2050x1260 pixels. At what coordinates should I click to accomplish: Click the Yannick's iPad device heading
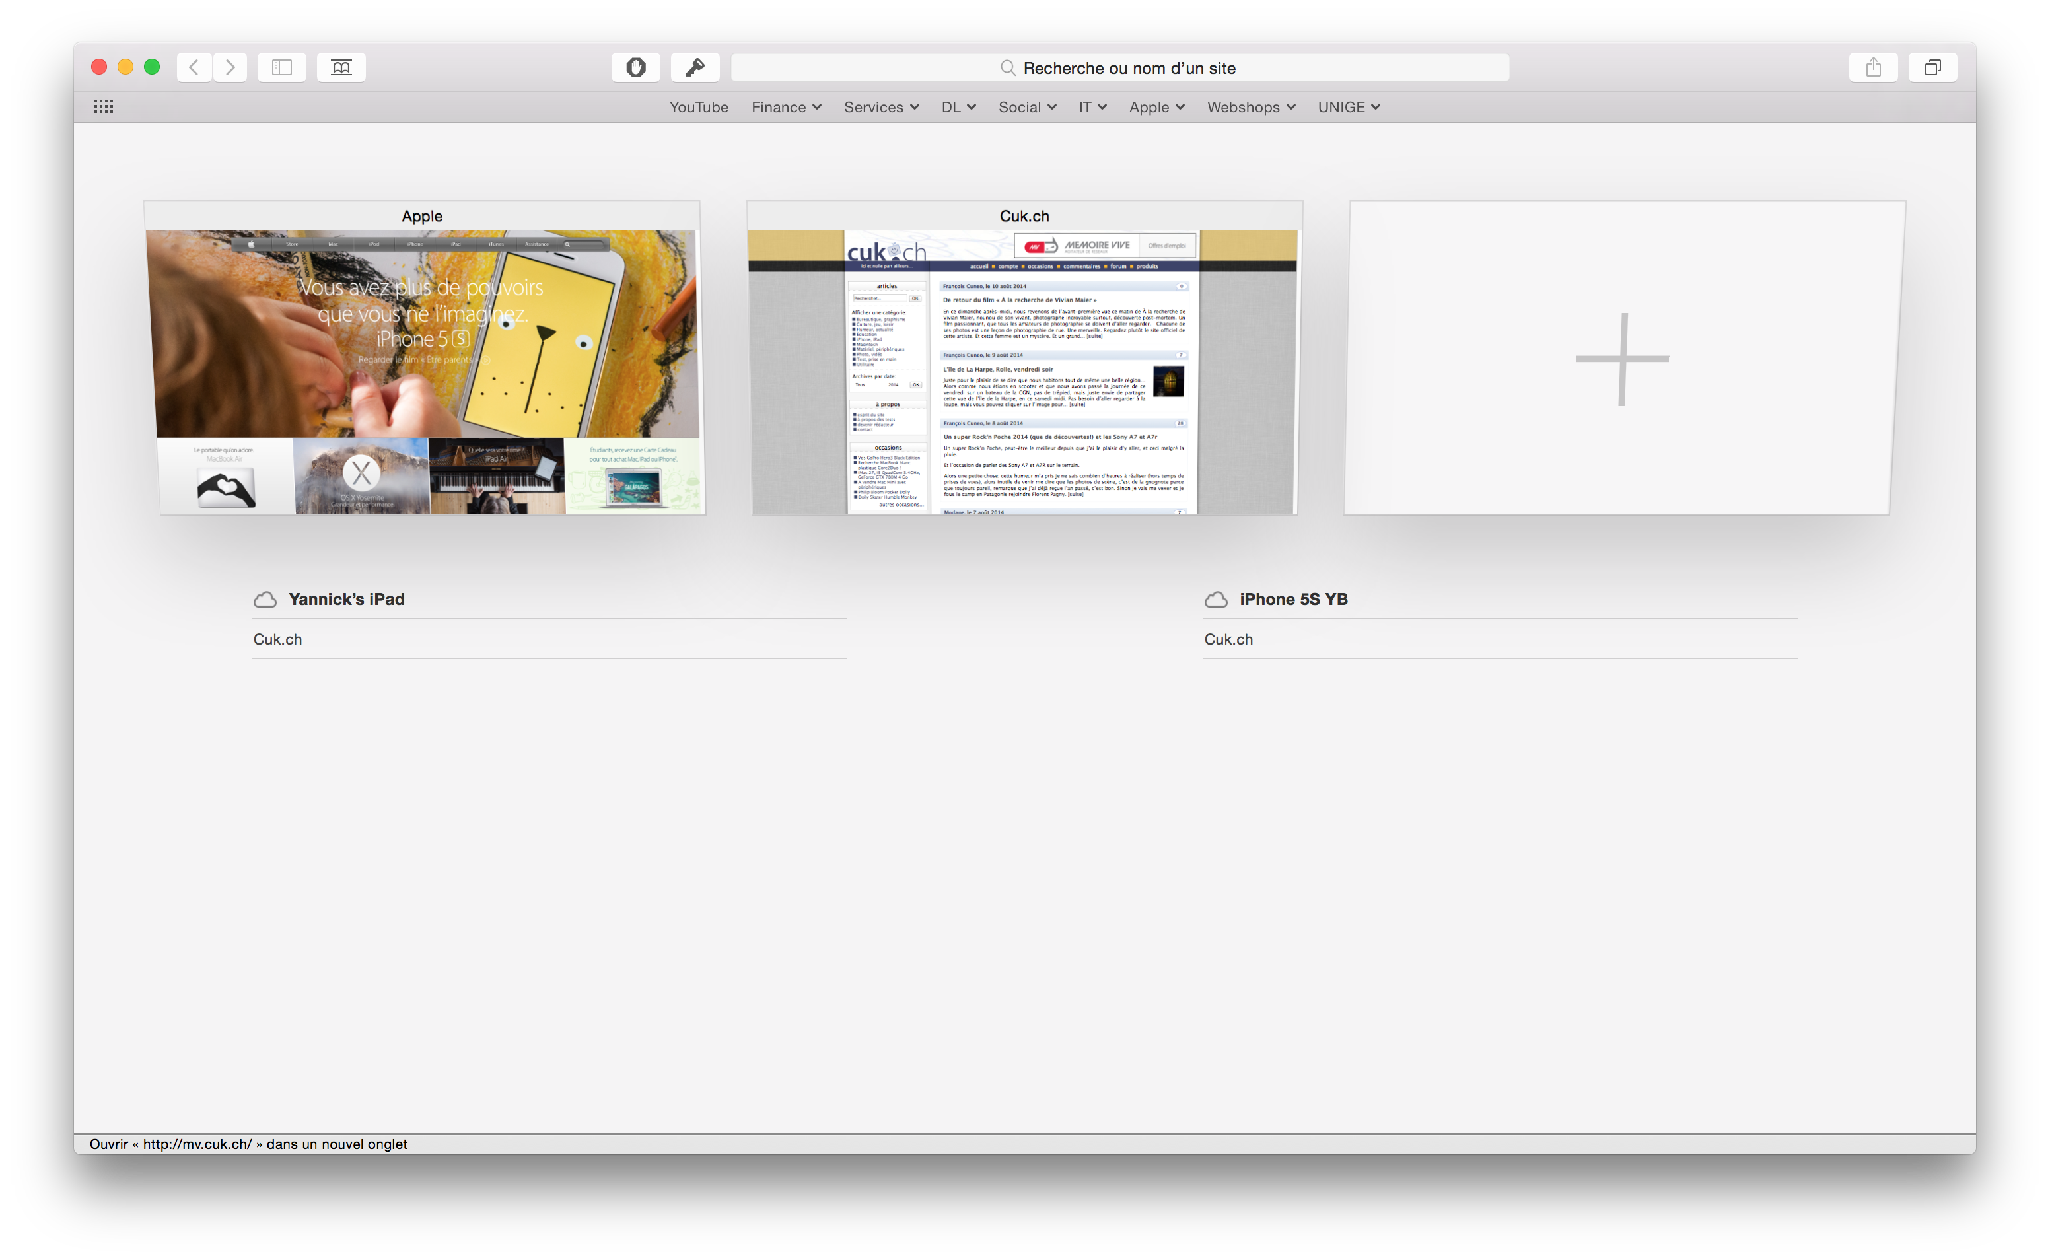347,599
